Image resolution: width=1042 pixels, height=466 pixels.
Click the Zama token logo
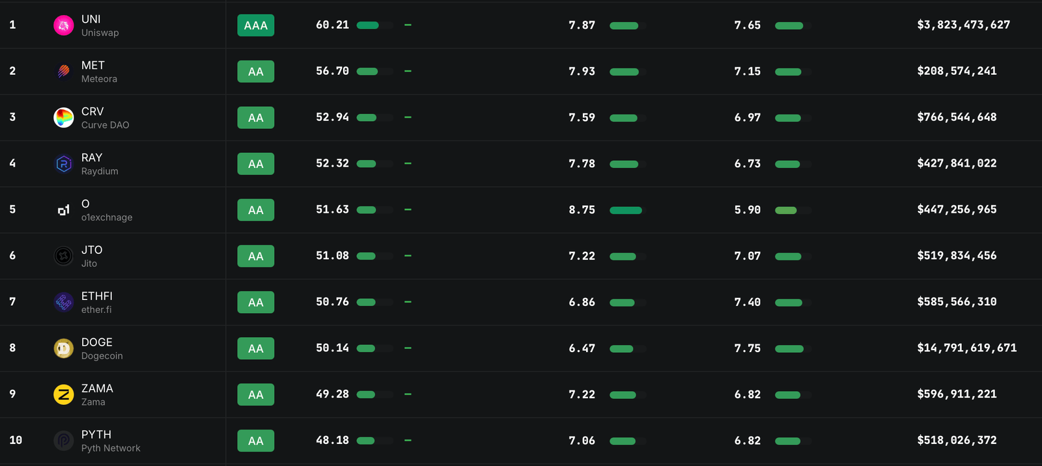(x=63, y=395)
